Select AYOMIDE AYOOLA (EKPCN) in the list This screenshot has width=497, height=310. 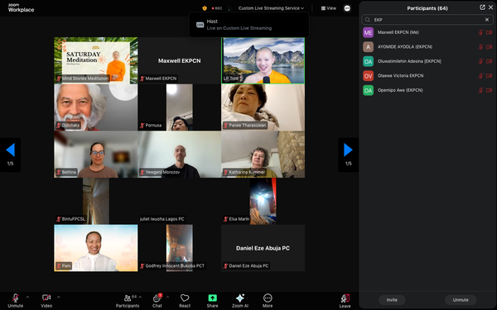tap(427, 47)
